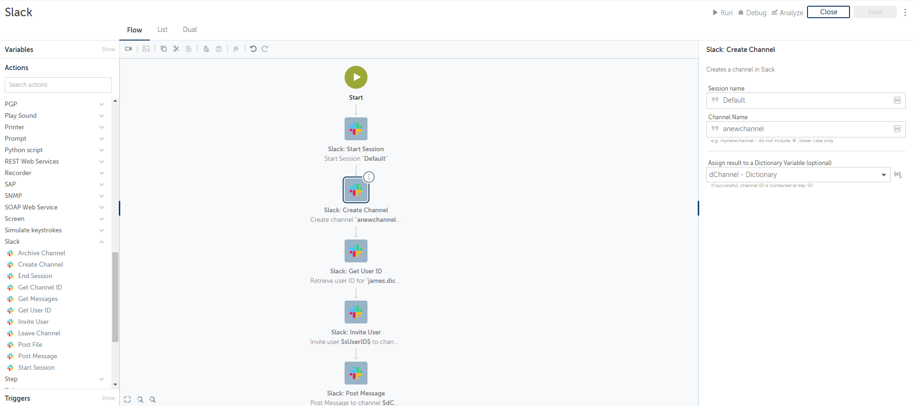Select the Slack: Create Channel node icon
The width and height of the screenshot is (913, 406).
pos(356,190)
